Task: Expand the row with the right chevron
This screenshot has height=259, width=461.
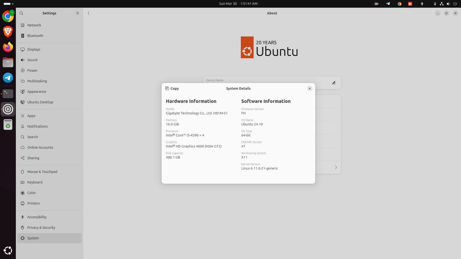Action: tap(336, 167)
